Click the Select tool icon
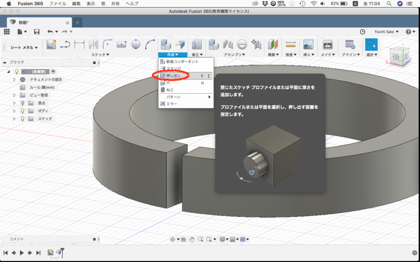The height and width of the screenshot is (262, 420). tap(371, 44)
